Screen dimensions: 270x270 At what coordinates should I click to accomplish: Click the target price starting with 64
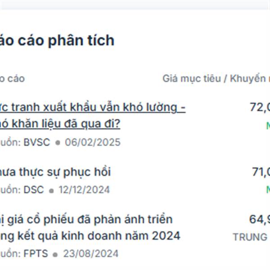coord(260,220)
